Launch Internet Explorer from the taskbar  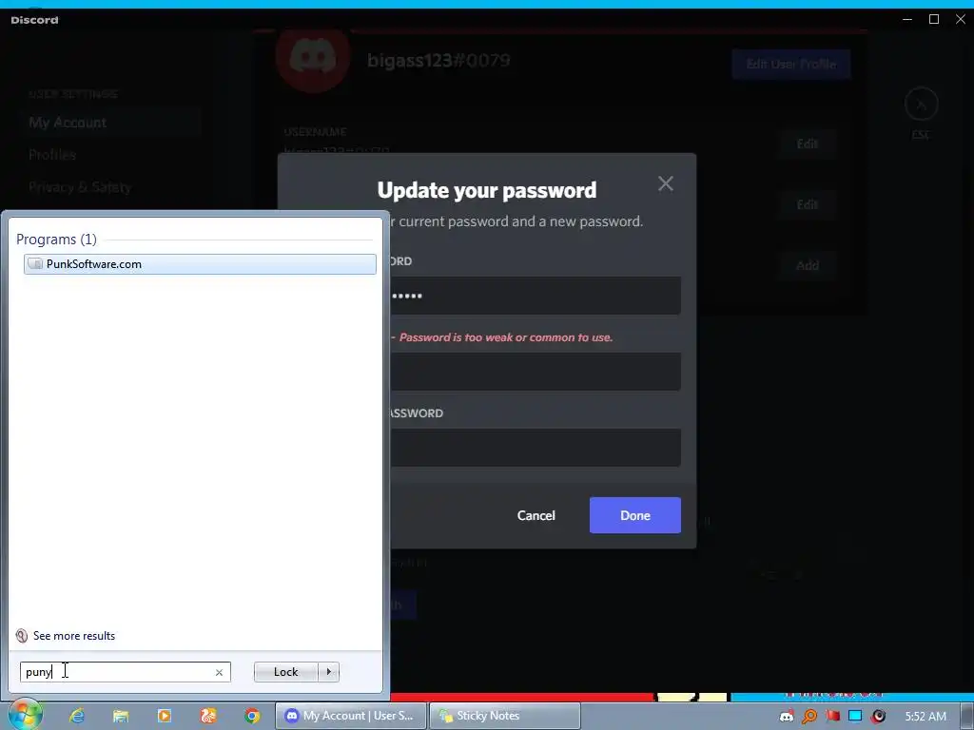tap(77, 716)
